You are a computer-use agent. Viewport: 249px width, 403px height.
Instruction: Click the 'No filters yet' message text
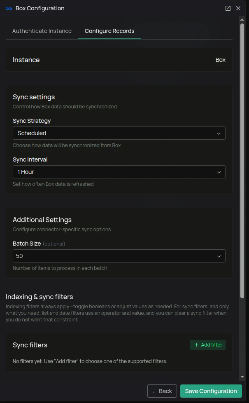coord(90,361)
